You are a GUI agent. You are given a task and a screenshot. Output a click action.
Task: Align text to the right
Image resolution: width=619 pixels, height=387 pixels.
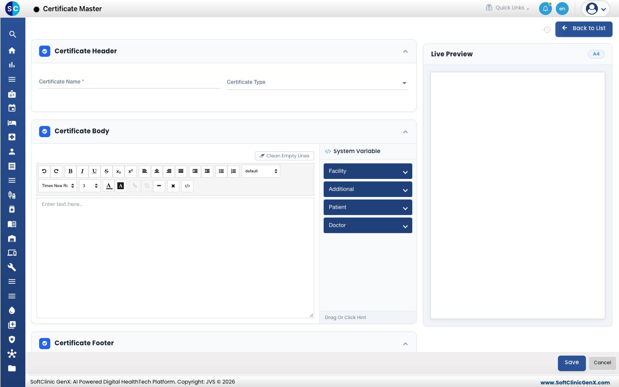tap(169, 171)
